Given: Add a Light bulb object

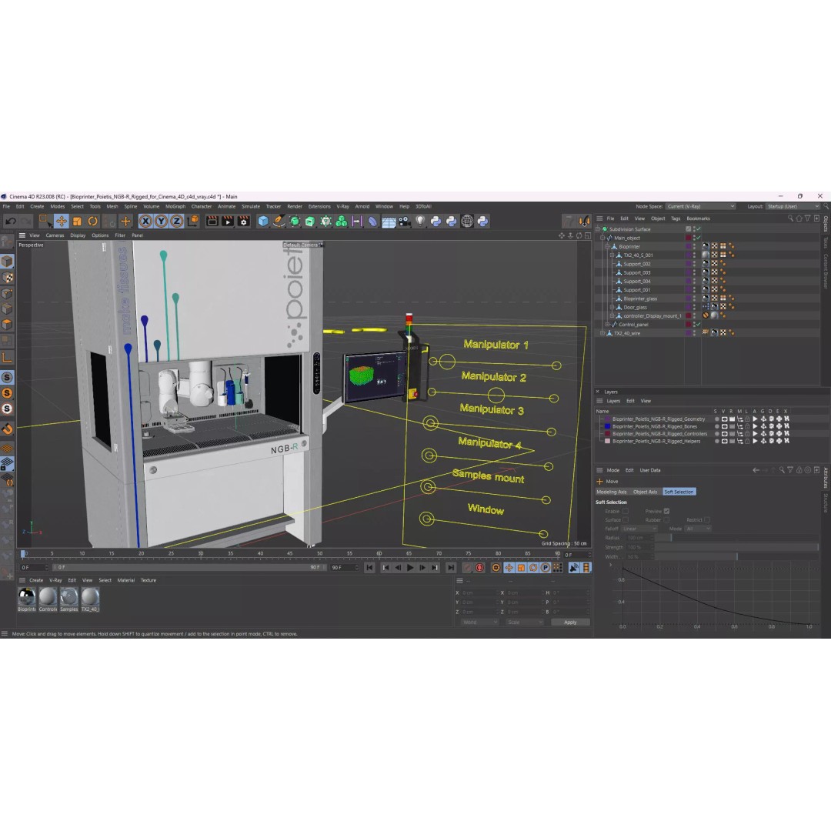Looking at the screenshot, I should tap(420, 222).
